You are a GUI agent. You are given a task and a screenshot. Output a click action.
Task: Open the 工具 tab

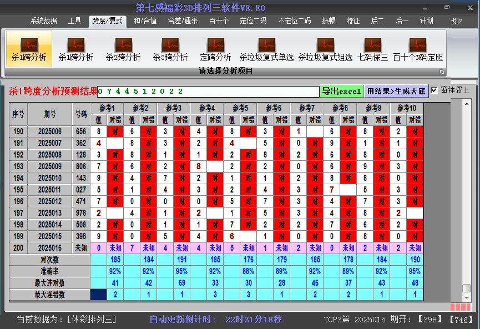coord(74,21)
